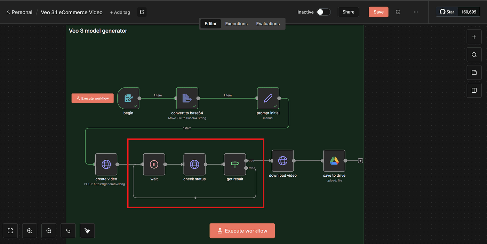Click the 'get result' IF node
Viewport: 487px width, 244px height.
tap(235, 165)
